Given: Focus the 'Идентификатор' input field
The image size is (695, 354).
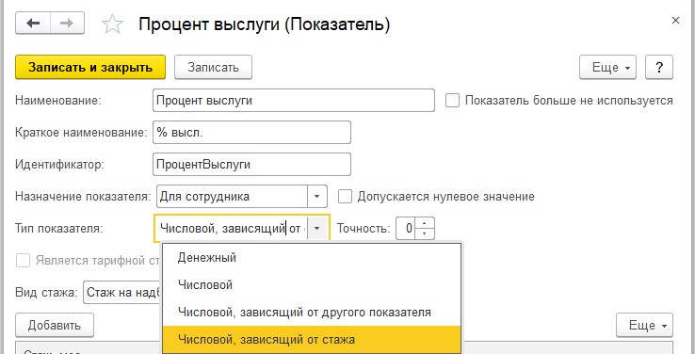Looking at the screenshot, I should coord(251,165).
